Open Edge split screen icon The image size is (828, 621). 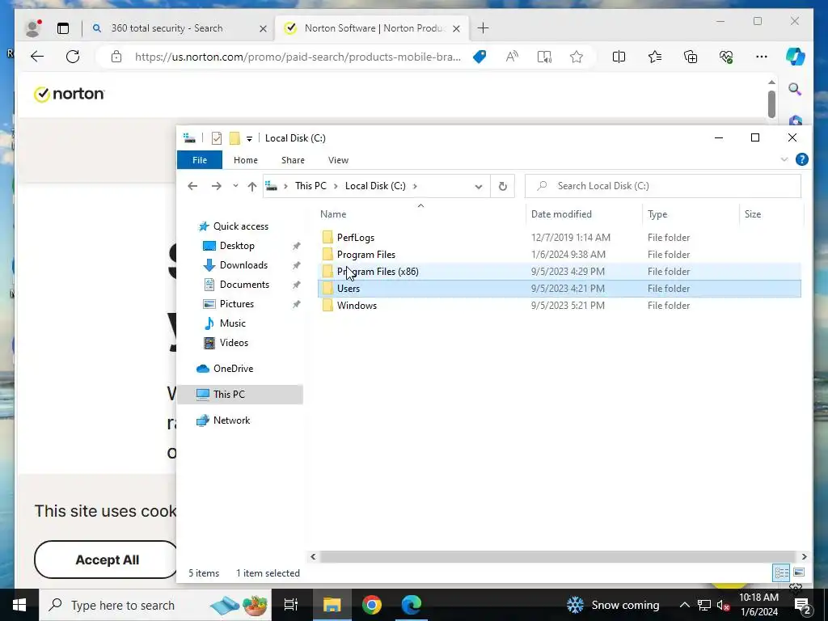[x=619, y=57]
